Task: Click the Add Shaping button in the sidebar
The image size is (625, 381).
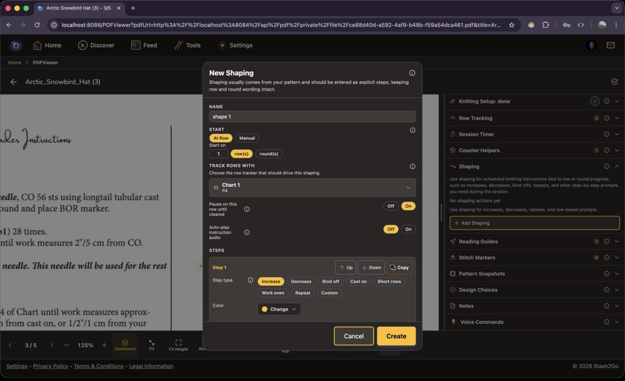Action: 534,223
